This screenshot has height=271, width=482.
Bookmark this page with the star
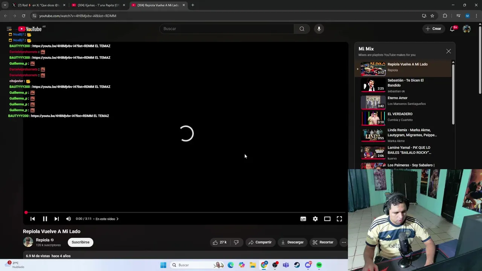[x=432, y=16]
